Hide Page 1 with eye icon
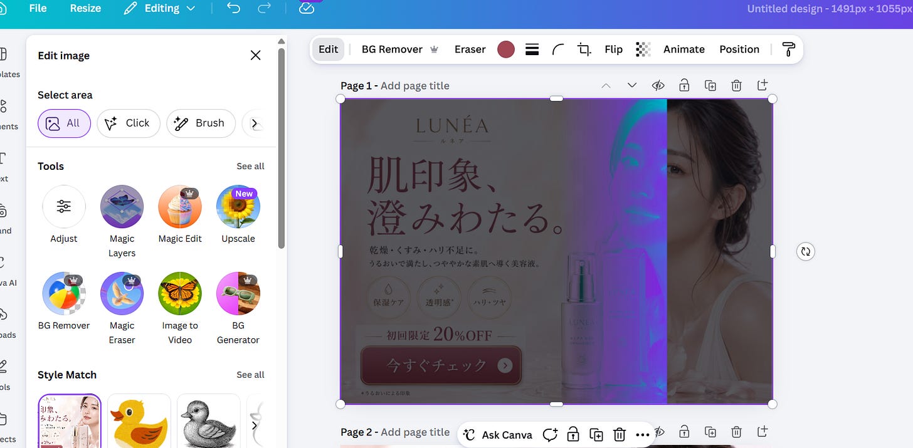The height and width of the screenshot is (448, 913). coord(658,85)
